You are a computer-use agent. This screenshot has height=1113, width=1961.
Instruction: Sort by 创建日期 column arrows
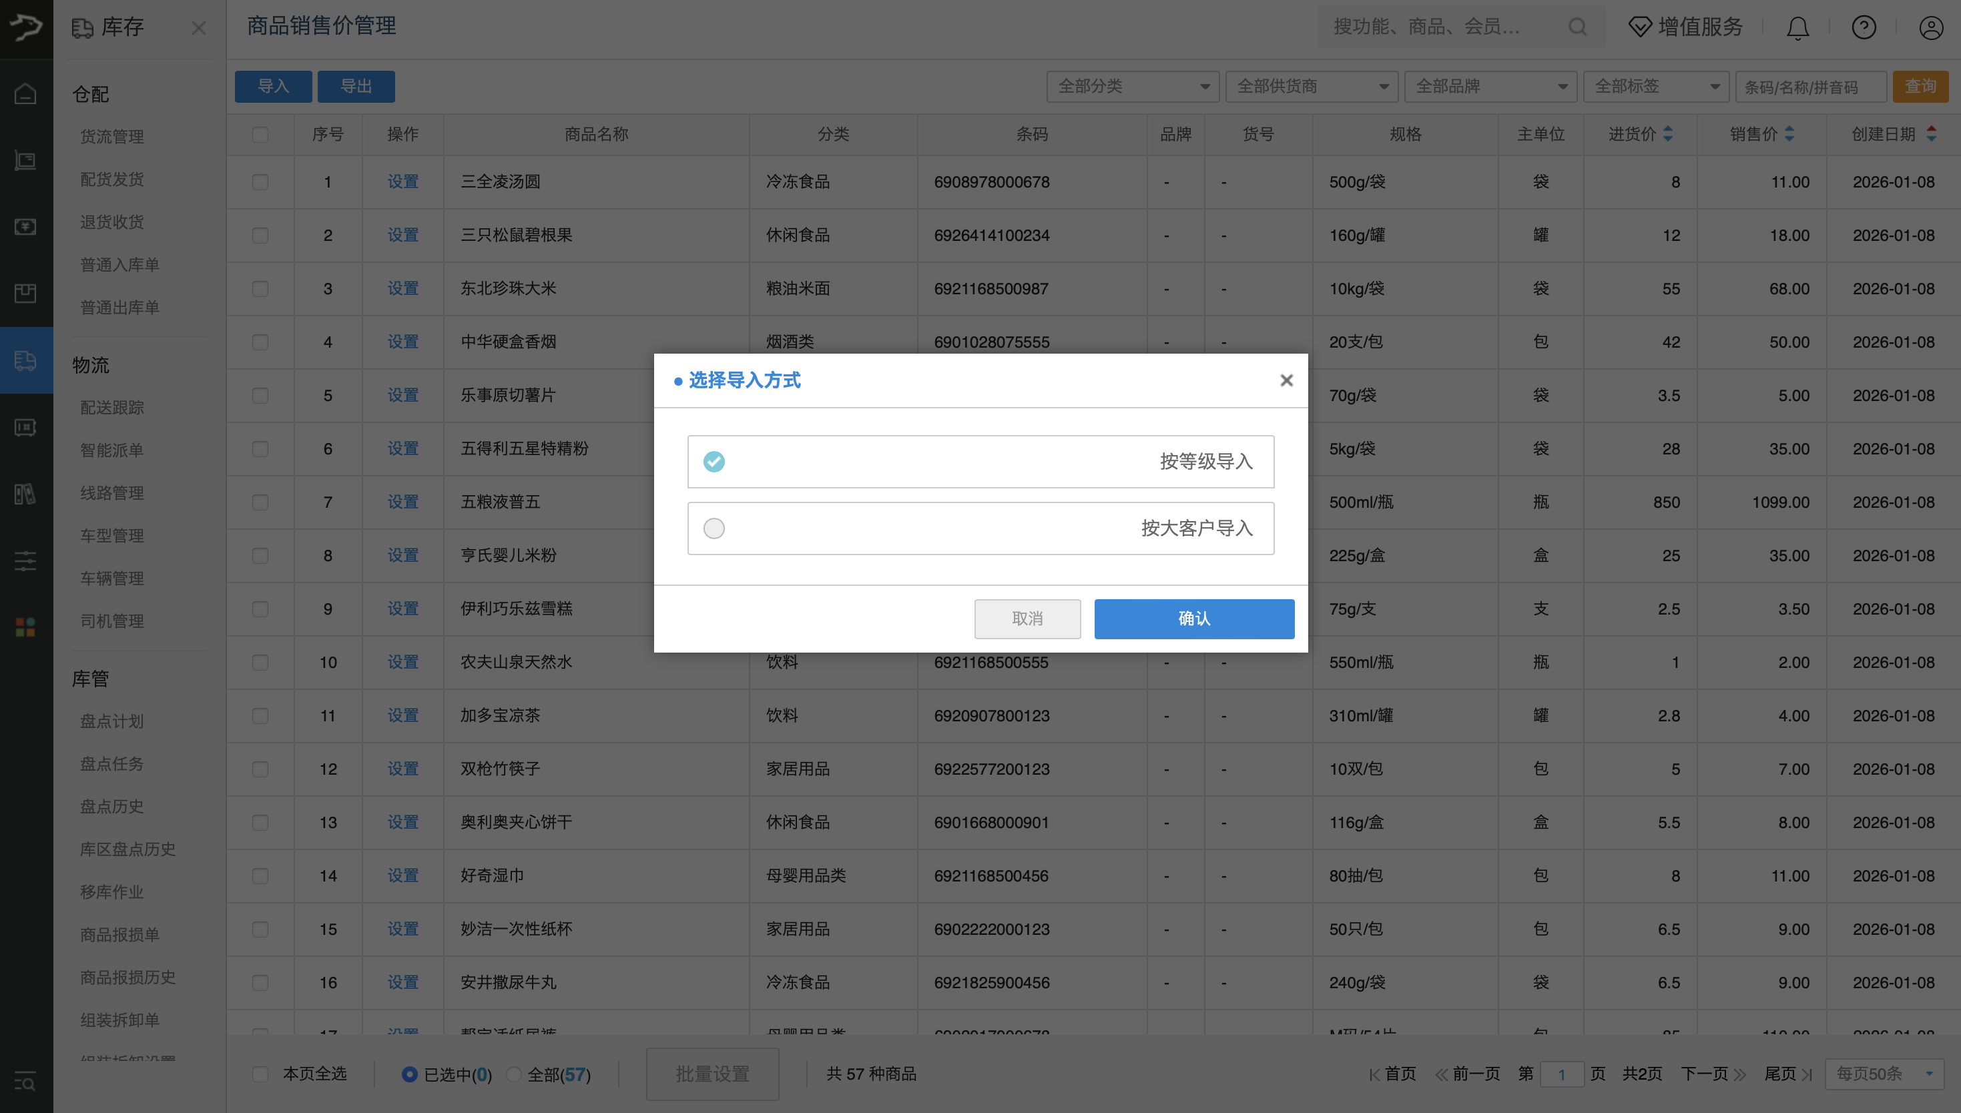1932,133
